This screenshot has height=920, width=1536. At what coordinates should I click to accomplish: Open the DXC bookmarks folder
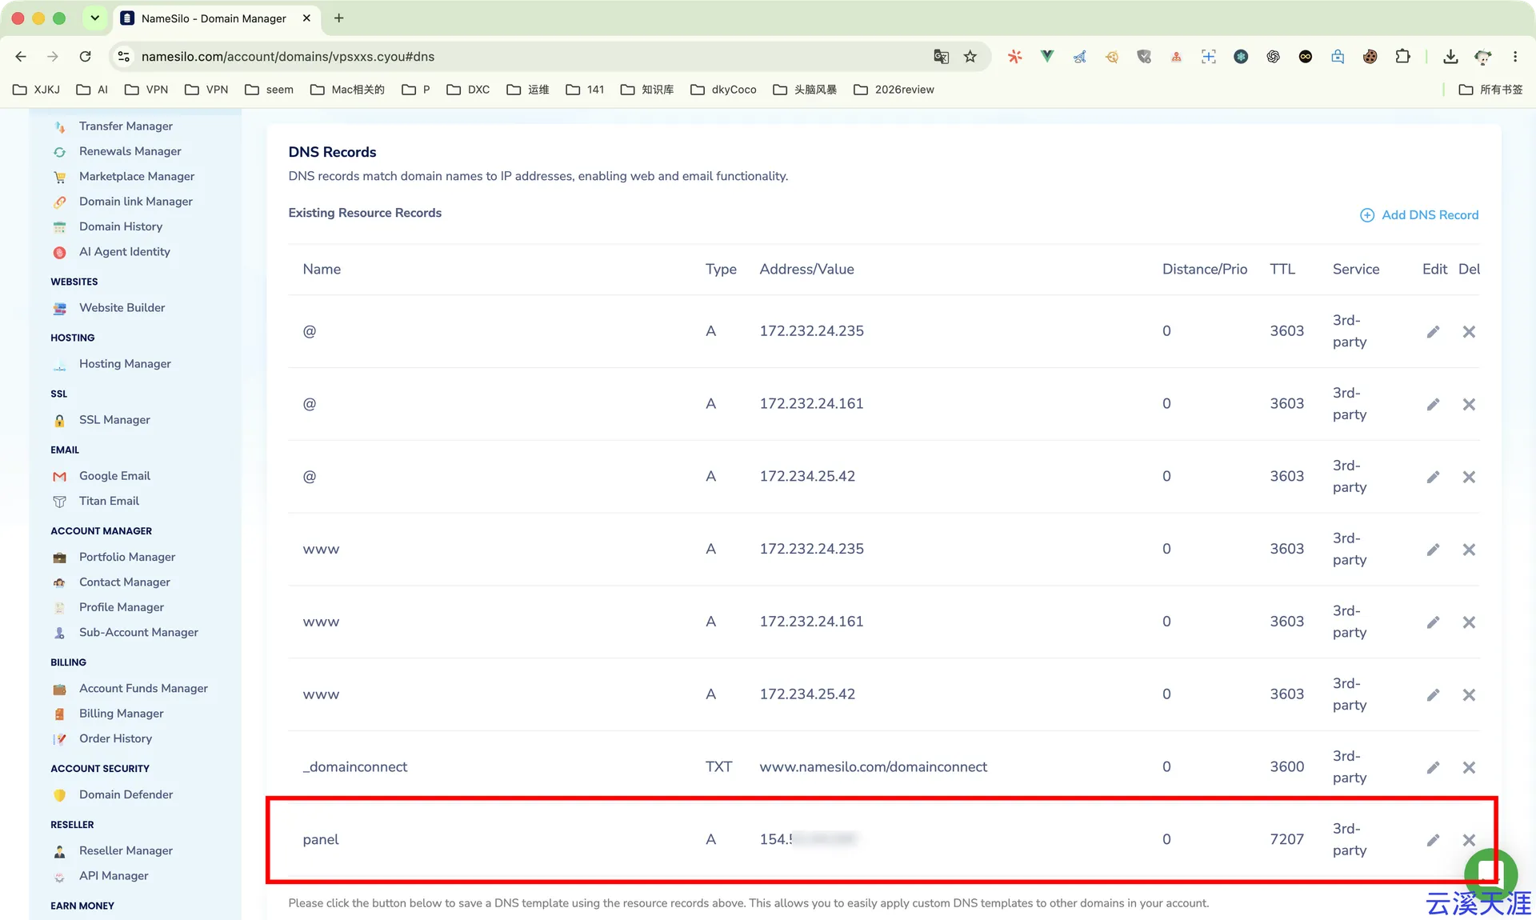(468, 90)
